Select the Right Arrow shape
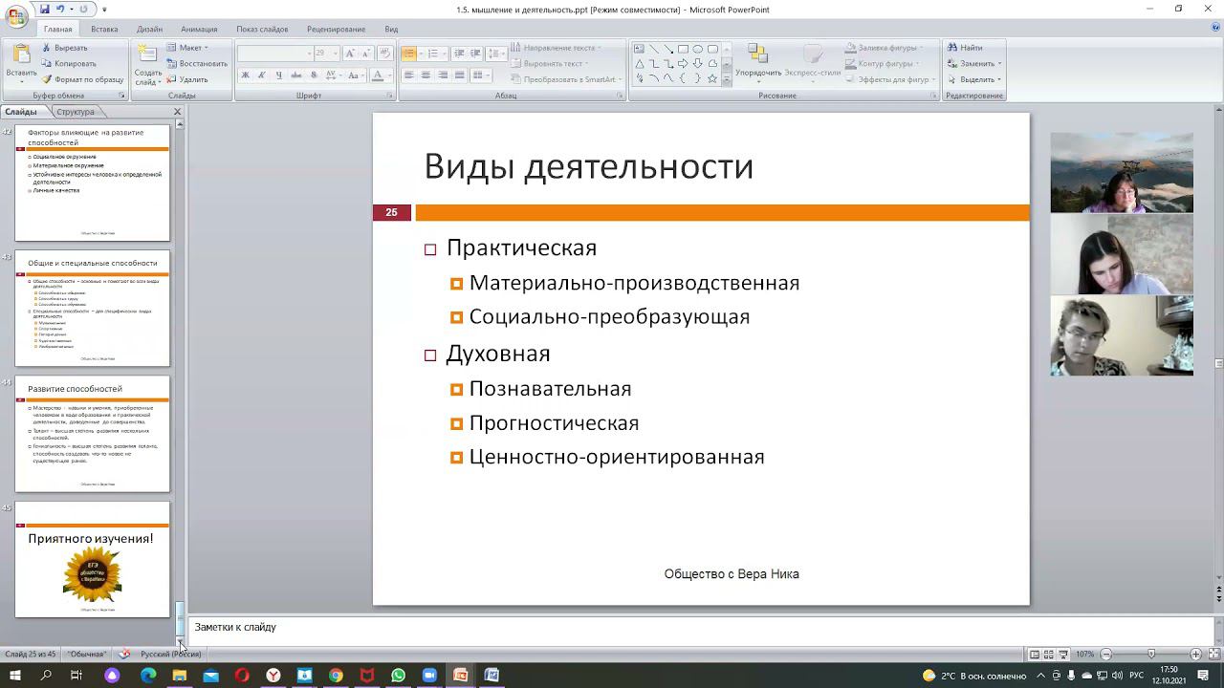The height and width of the screenshot is (688, 1224). [683, 64]
